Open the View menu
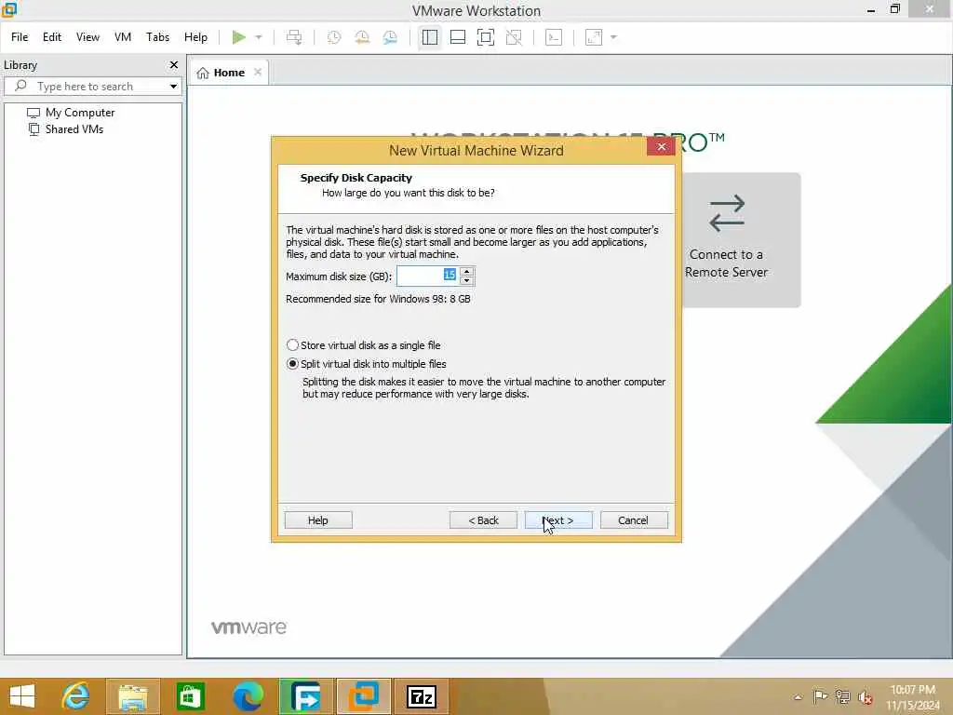Viewport: 953px width, 715px height. tap(87, 37)
